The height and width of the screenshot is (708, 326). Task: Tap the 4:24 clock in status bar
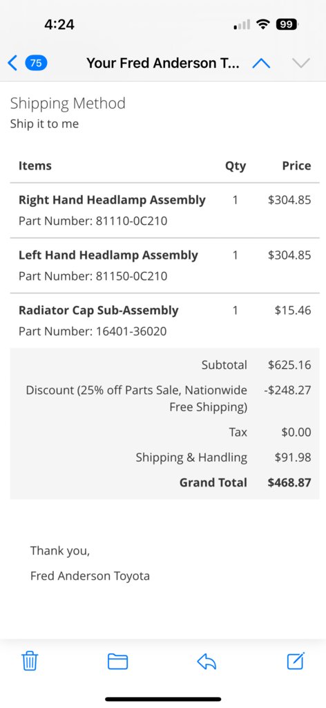coord(59,24)
